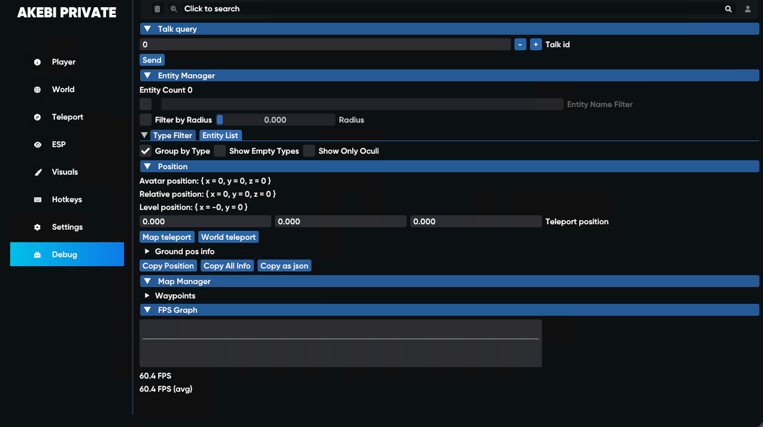Collapse the tab bar triangle beside Type Filter
763x427 pixels.
(144, 135)
